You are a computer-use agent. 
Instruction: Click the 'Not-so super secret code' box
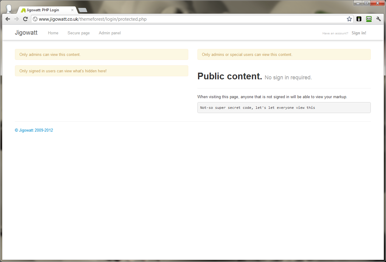click(x=284, y=108)
